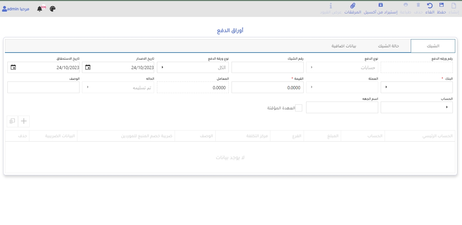Open calendar for issue date (تاريخ الاصدار)
This screenshot has width=462, height=225.
[88, 67]
